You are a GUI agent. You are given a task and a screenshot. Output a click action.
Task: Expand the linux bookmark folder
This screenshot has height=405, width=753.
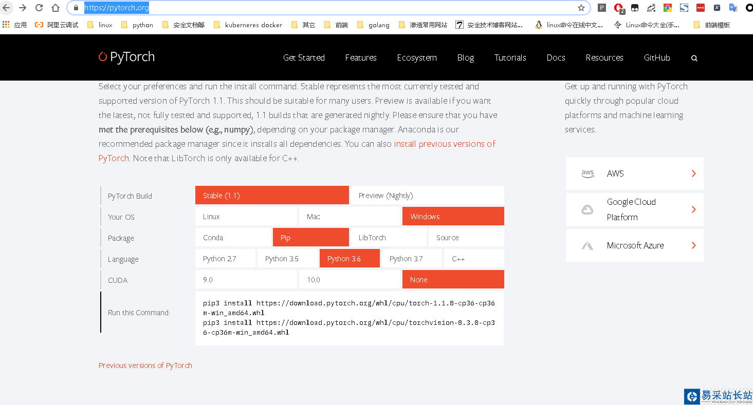click(100, 25)
